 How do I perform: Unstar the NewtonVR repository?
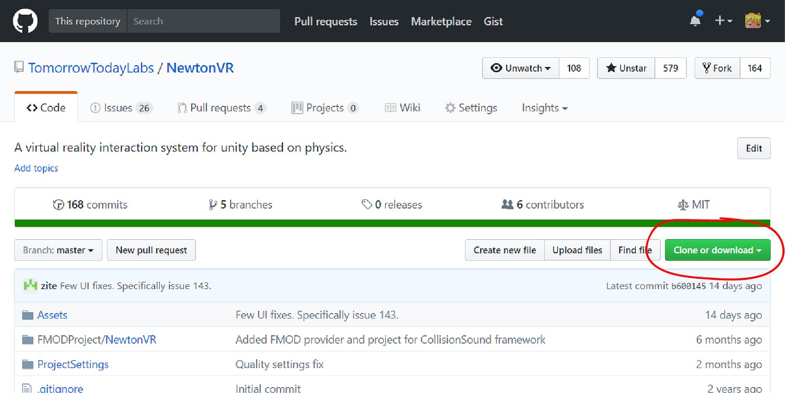coord(626,68)
